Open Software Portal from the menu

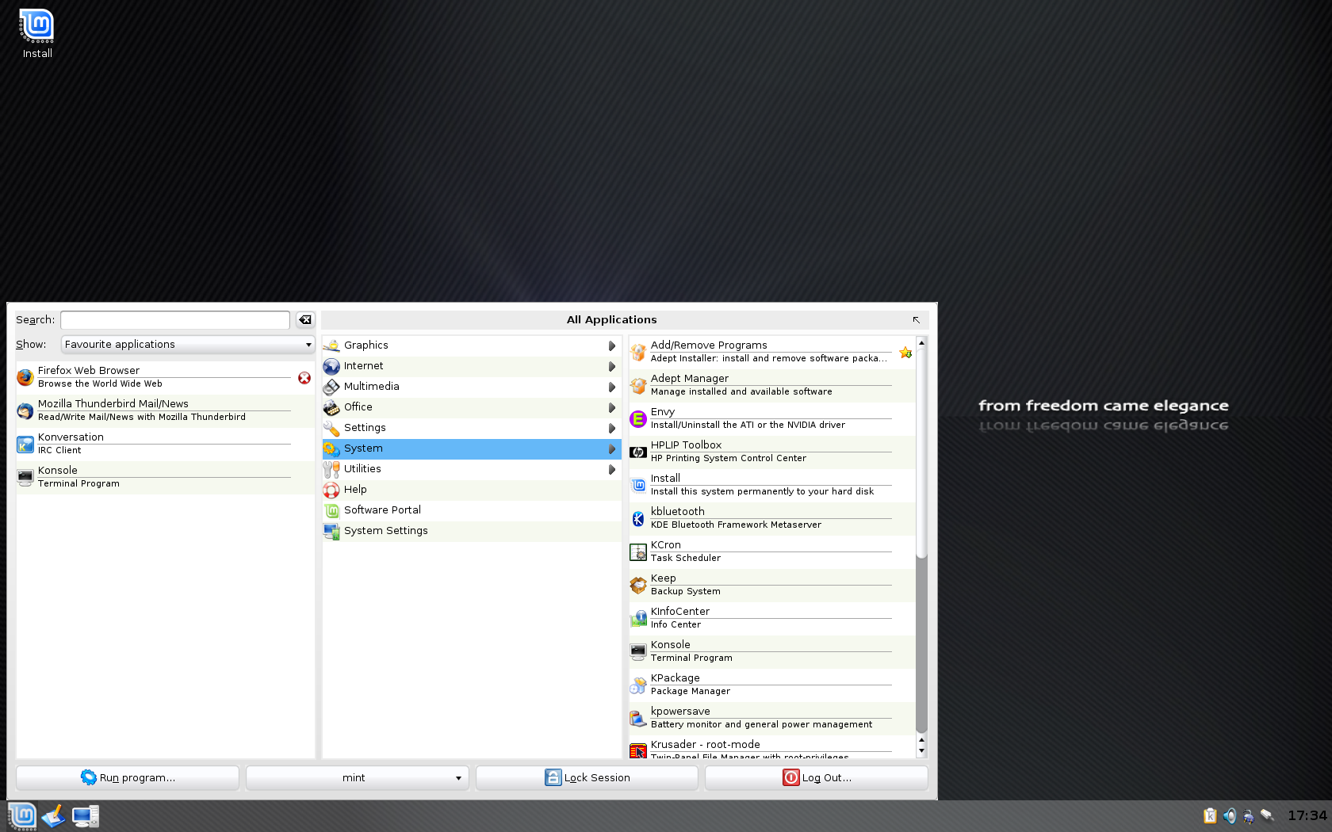[471, 510]
